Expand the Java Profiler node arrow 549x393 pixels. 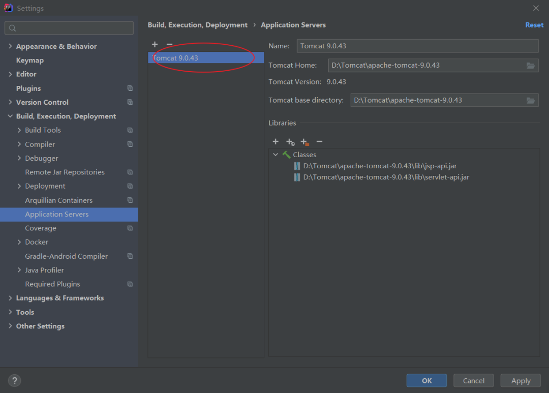pyautogui.click(x=19, y=270)
